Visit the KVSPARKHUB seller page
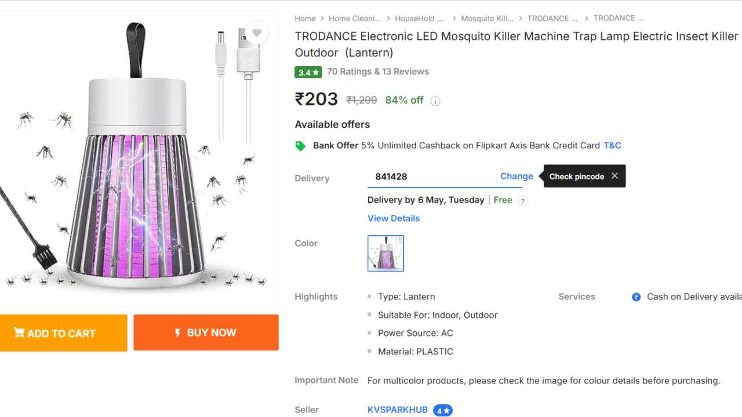This screenshot has width=742, height=417. [x=398, y=409]
